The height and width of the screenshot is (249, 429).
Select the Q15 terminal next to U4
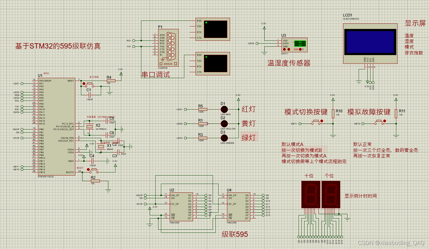pyautogui.click(x=263, y=215)
